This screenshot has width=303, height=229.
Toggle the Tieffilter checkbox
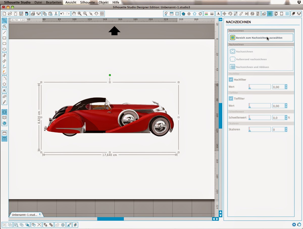coord(231,99)
